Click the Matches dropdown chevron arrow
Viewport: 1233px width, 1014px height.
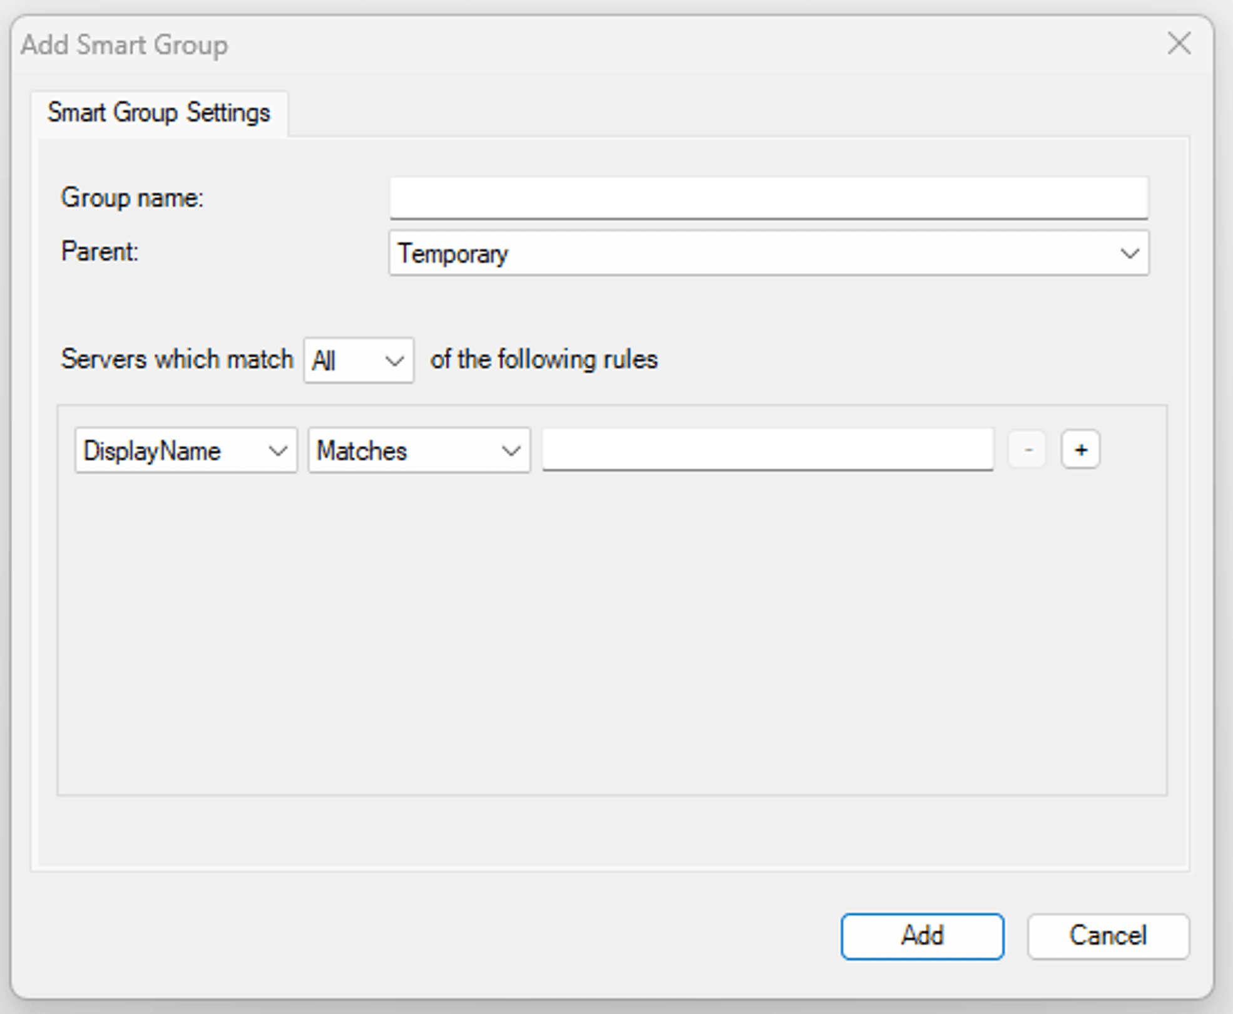(511, 450)
